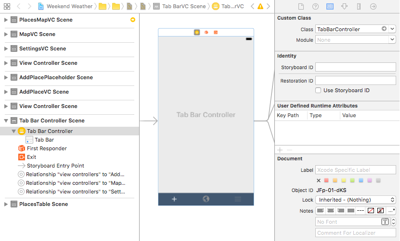Image resolution: width=400 pixels, height=241 pixels.
Task: Open the Lock popup menu
Action: pos(356,200)
